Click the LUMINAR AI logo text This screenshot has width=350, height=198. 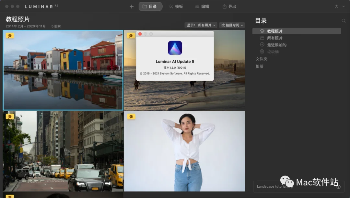pyautogui.click(x=41, y=6)
